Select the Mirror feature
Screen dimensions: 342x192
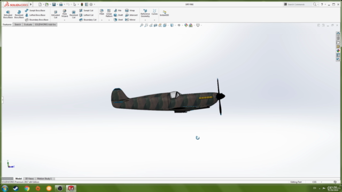[x=130, y=20]
